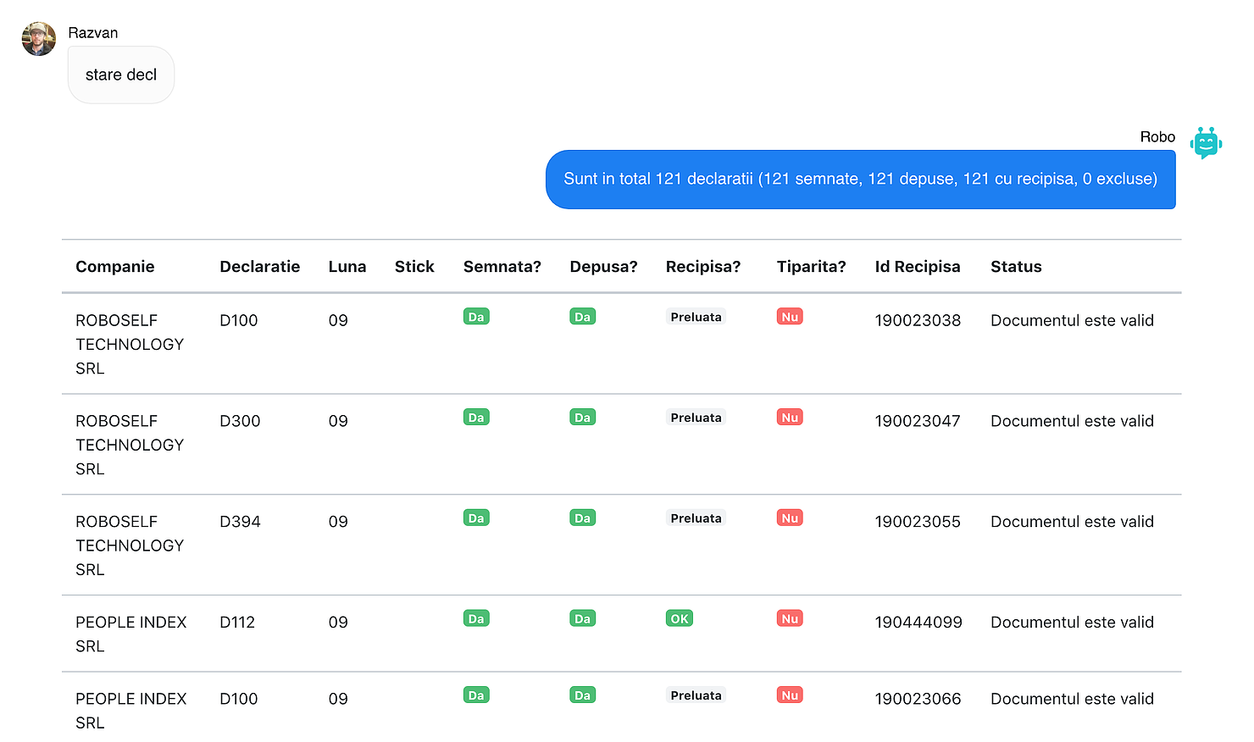The height and width of the screenshot is (742, 1254).
Task: Click the Robo sender name
Action: click(x=1157, y=137)
